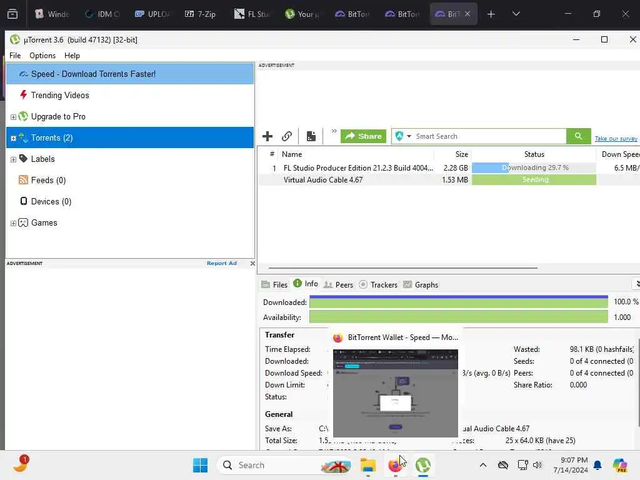Sort torrents by Status column
The height and width of the screenshot is (480, 640).
click(x=534, y=154)
